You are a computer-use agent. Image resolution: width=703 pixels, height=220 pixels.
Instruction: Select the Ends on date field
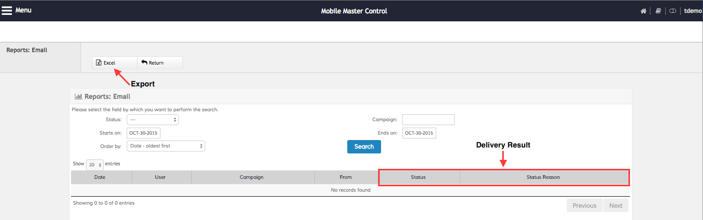419,133
